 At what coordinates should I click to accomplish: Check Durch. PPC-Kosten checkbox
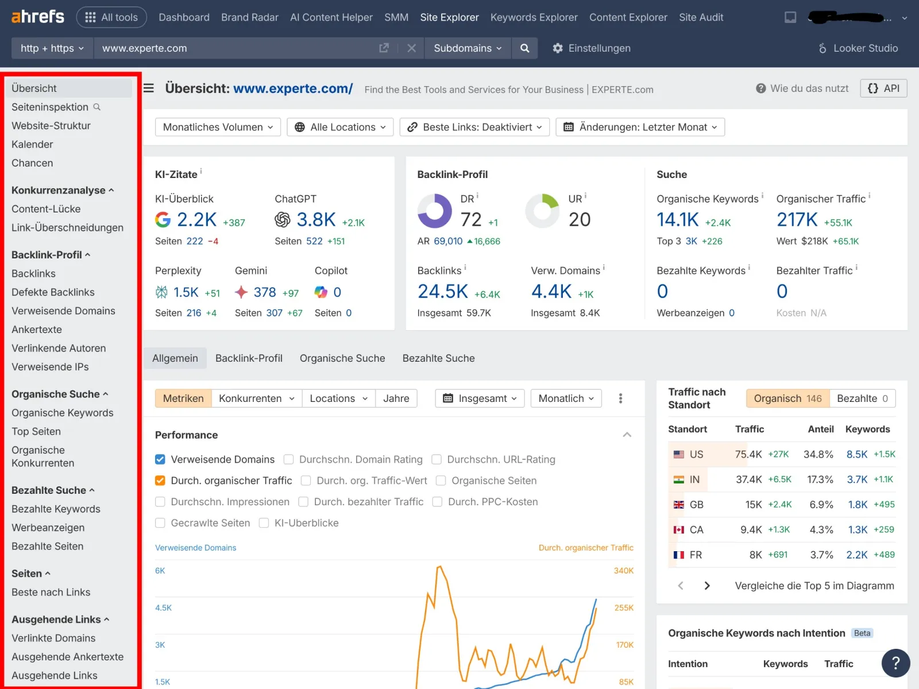click(437, 502)
